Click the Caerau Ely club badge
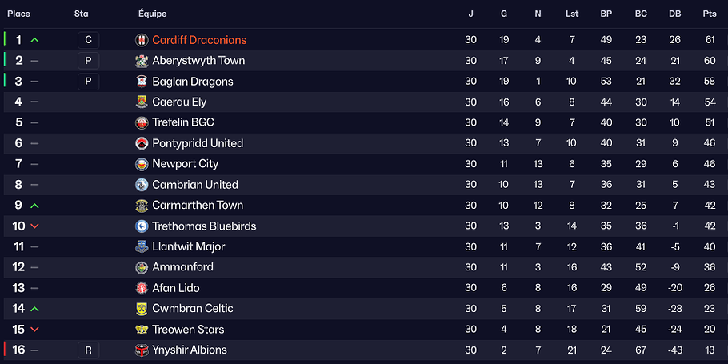The height and width of the screenshot is (364, 728). pos(142,102)
